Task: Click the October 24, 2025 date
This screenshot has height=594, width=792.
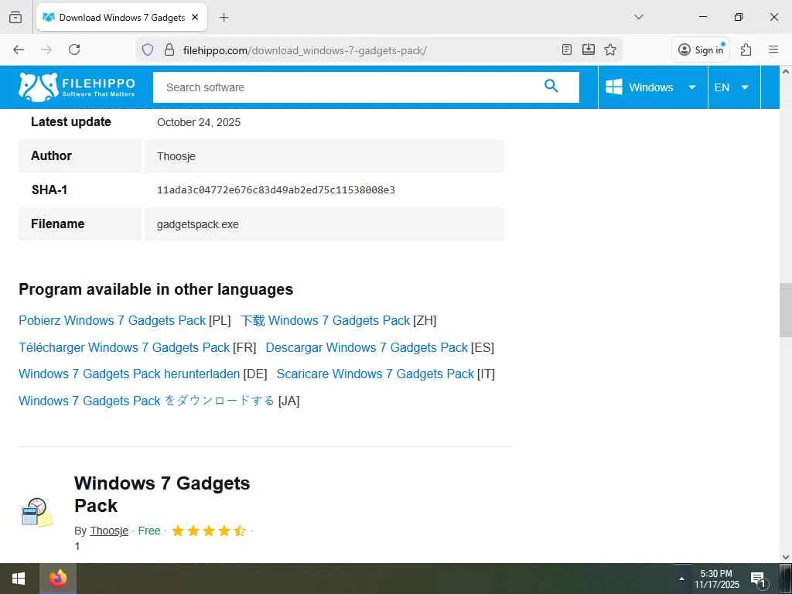Action: pos(199,122)
